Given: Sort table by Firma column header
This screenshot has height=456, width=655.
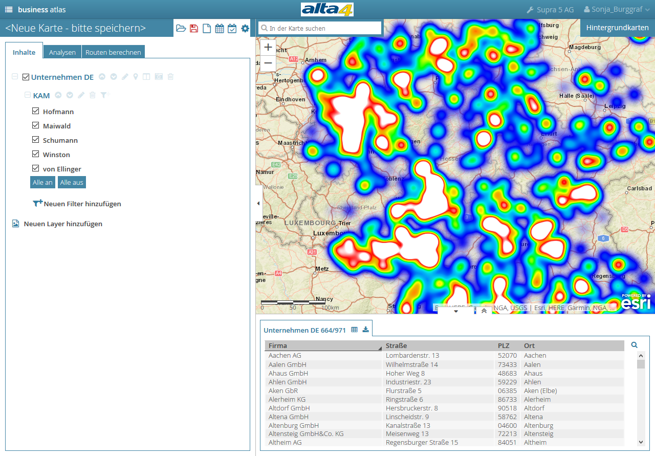Looking at the screenshot, I should click(x=323, y=345).
